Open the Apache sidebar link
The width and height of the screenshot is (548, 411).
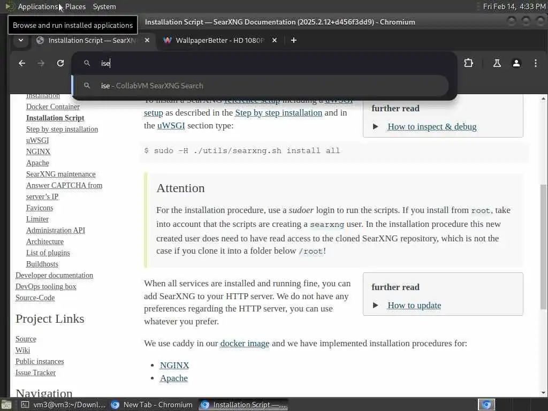(x=37, y=163)
